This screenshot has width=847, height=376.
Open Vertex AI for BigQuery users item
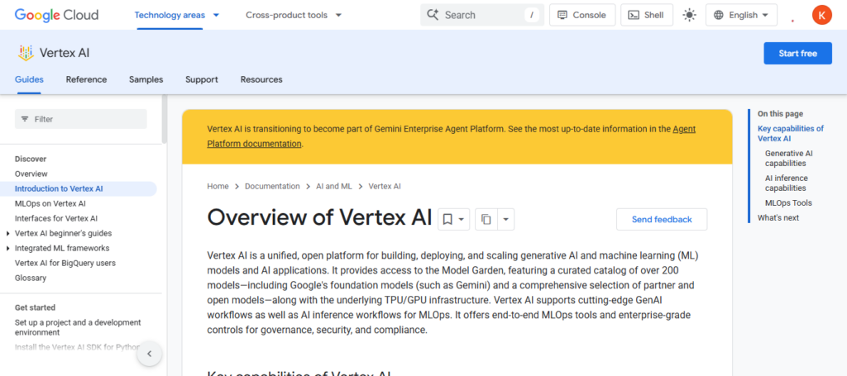pos(65,264)
